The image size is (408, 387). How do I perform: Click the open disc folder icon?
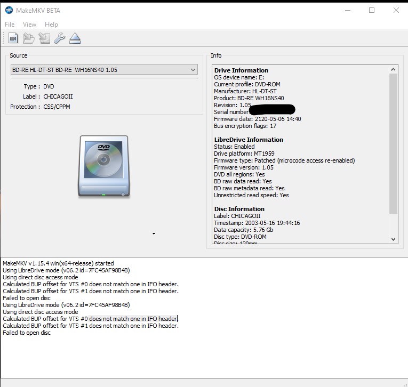(x=28, y=38)
